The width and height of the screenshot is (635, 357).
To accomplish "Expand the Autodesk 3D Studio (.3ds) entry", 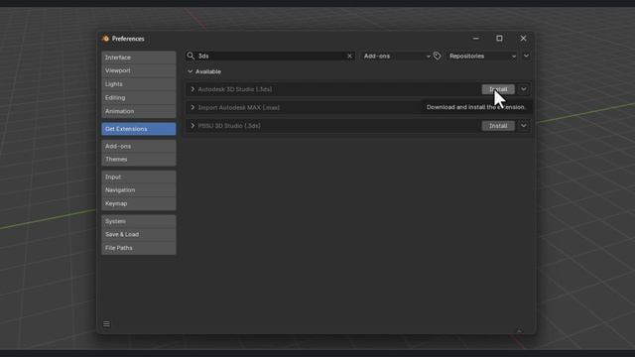I will (192, 89).
